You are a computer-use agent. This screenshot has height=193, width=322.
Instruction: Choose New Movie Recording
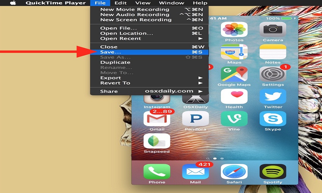(149, 9)
